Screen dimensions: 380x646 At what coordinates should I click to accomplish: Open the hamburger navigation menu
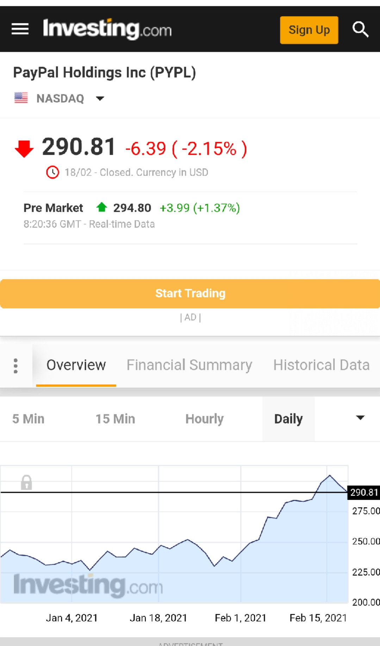(x=20, y=29)
